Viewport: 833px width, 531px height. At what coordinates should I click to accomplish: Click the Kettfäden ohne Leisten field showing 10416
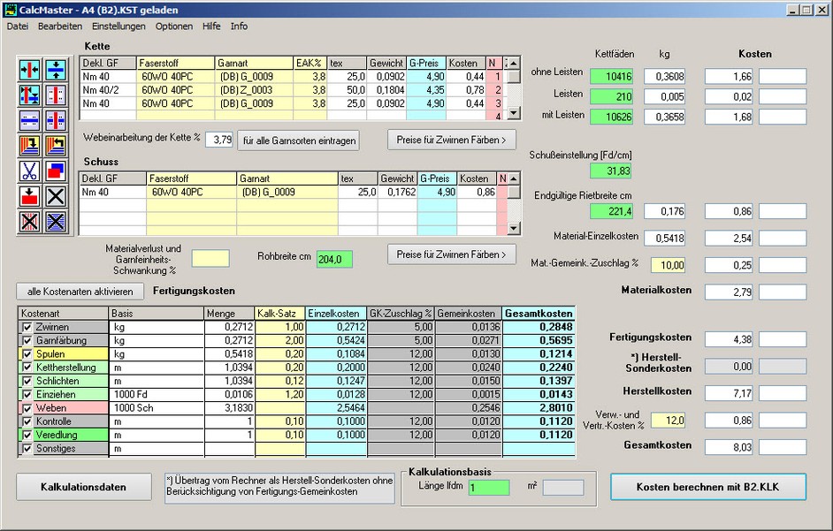click(x=611, y=77)
